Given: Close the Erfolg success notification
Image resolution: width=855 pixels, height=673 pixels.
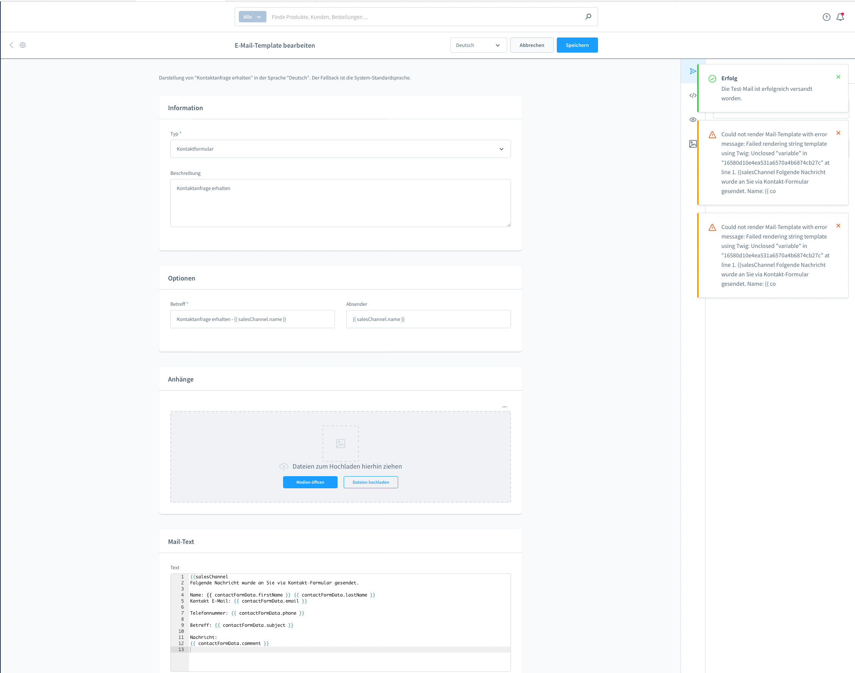Looking at the screenshot, I should point(838,77).
